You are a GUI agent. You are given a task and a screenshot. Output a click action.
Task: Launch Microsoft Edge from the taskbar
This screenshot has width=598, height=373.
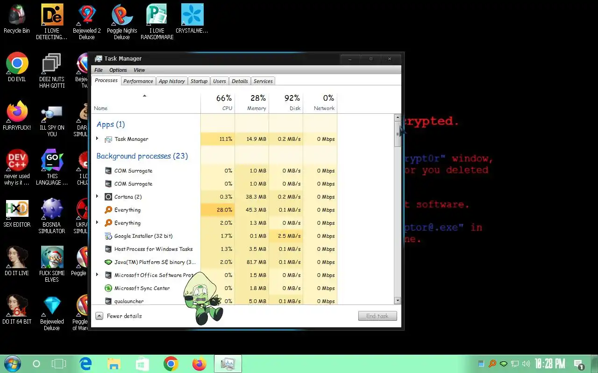tap(85, 364)
